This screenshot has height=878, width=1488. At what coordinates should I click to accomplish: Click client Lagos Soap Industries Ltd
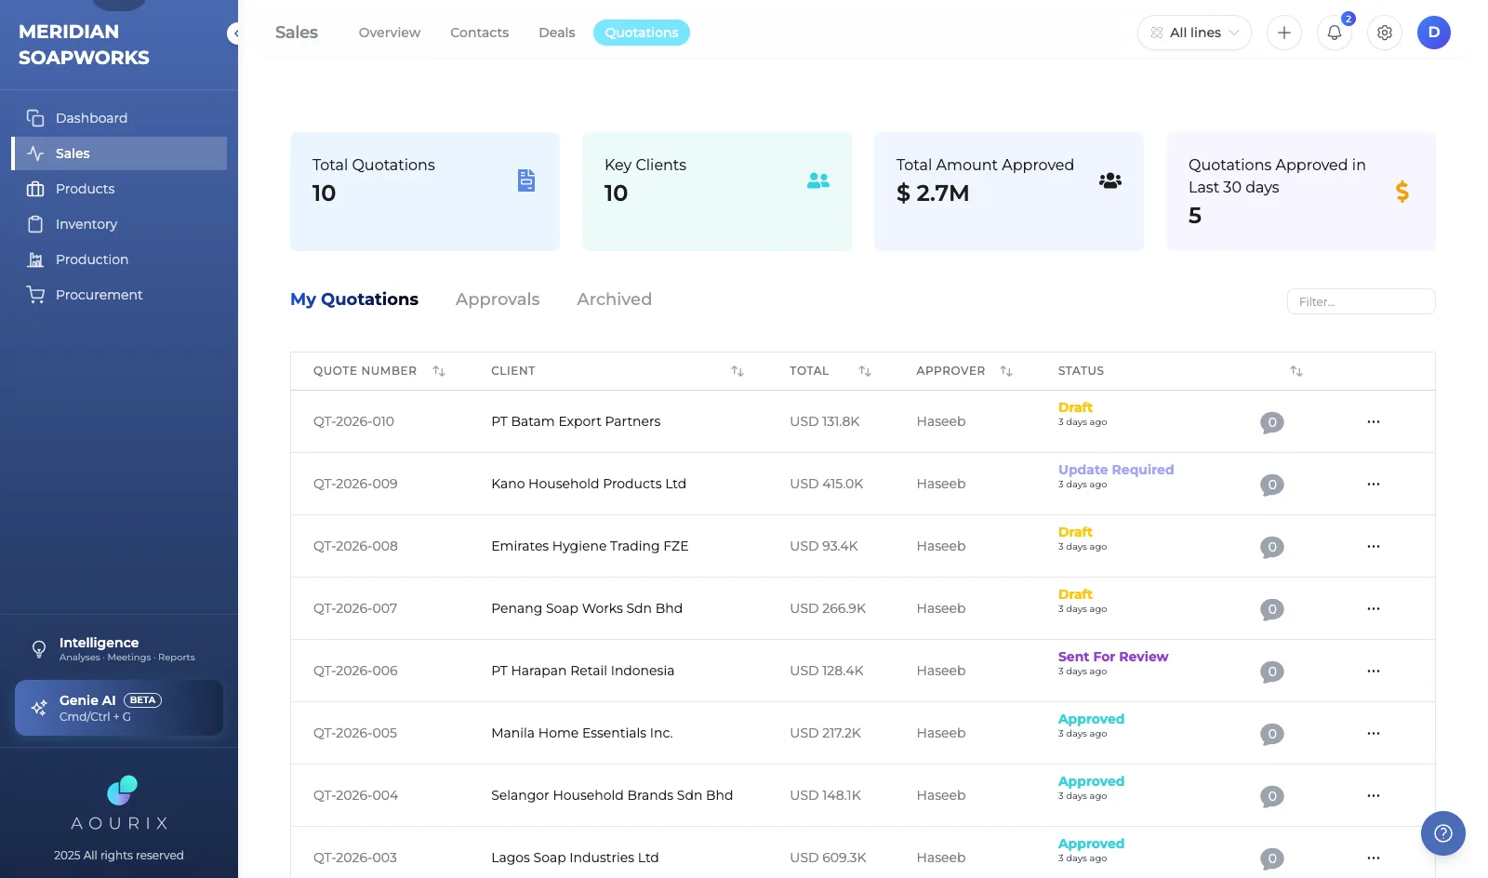click(575, 858)
